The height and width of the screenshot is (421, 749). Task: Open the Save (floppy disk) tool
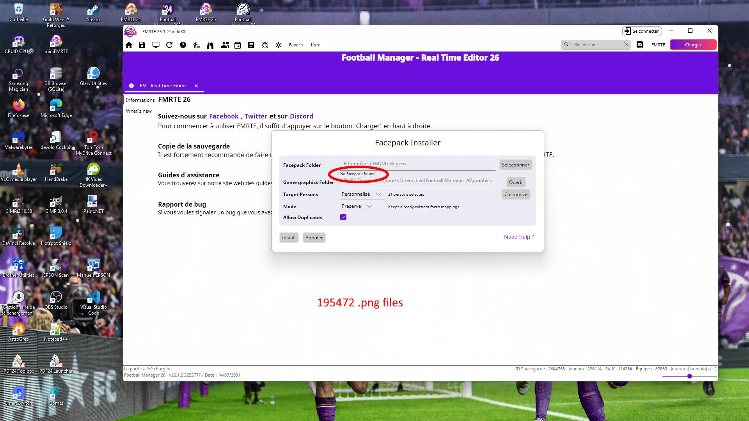coord(142,45)
